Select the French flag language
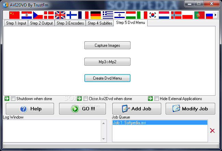Screen dimensions: 222x151 tap(83, 15)
